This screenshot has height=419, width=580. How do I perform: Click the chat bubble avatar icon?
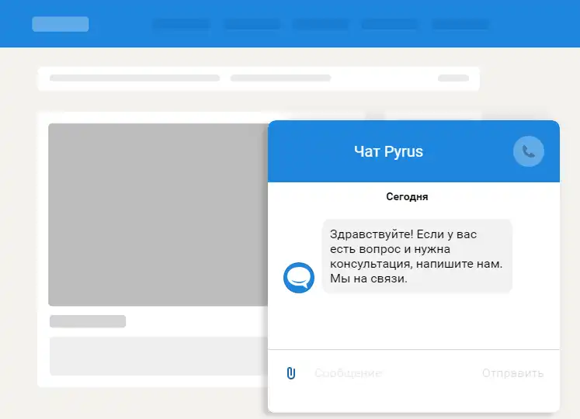(299, 278)
